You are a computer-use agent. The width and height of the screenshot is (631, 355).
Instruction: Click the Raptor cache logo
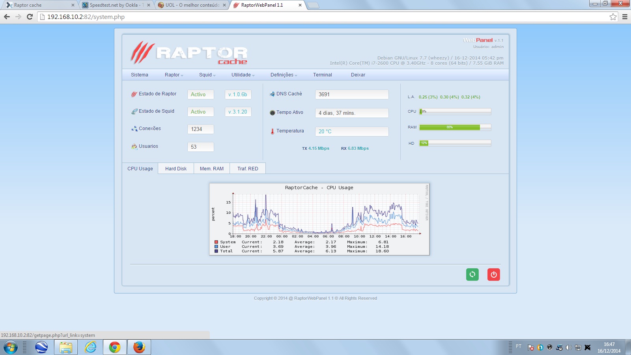pos(189,53)
